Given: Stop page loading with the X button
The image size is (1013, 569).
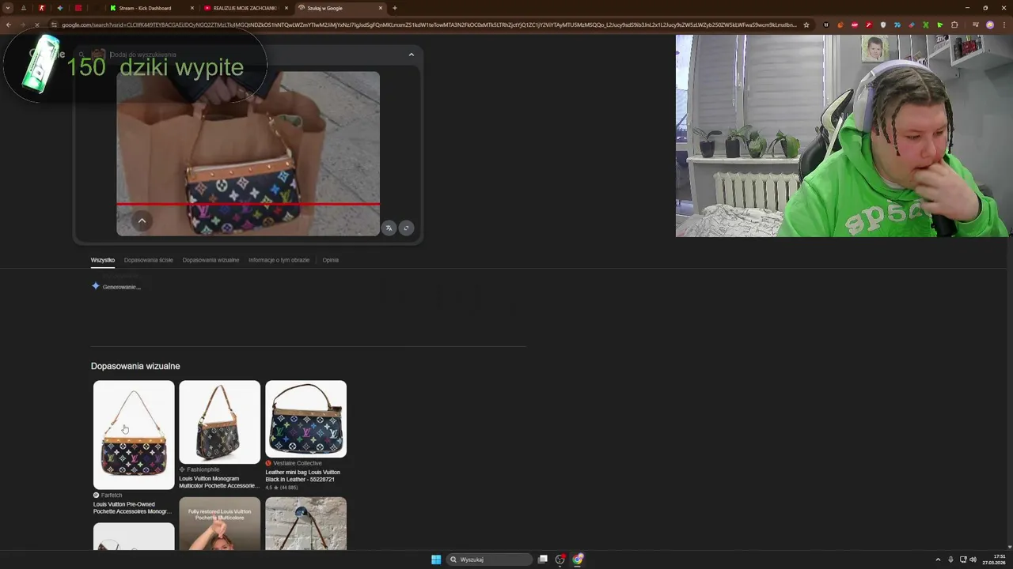Looking at the screenshot, I should pyautogui.click(x=36, y=24).
